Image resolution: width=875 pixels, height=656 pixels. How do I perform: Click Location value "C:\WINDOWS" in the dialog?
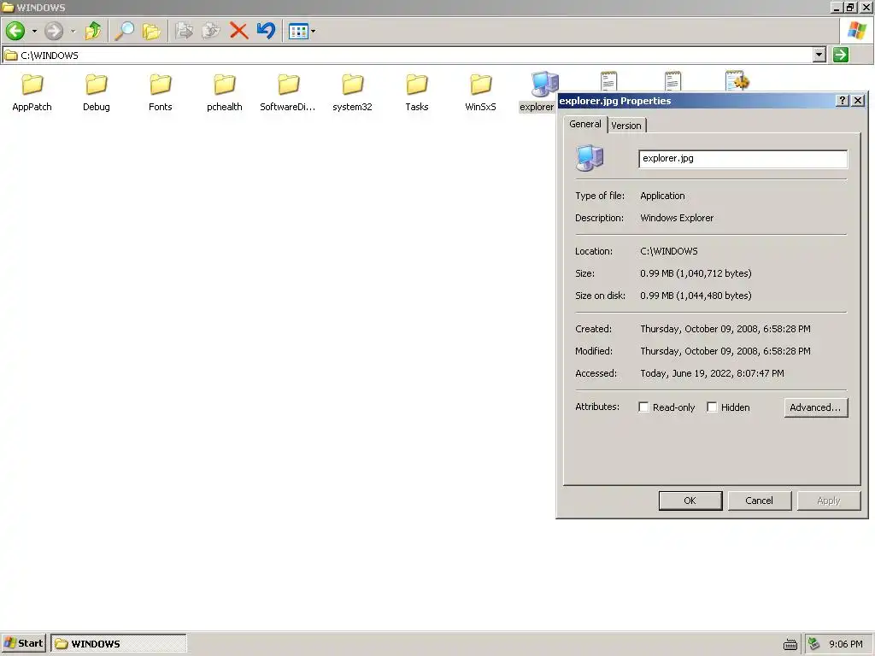pyautogui.click(x=669, y=251)
